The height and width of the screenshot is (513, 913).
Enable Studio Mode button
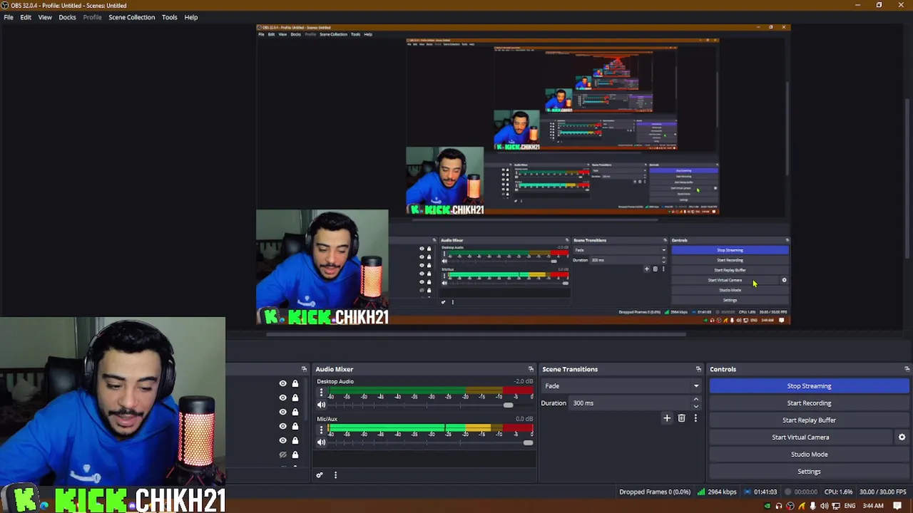click(x=809, y=455)
